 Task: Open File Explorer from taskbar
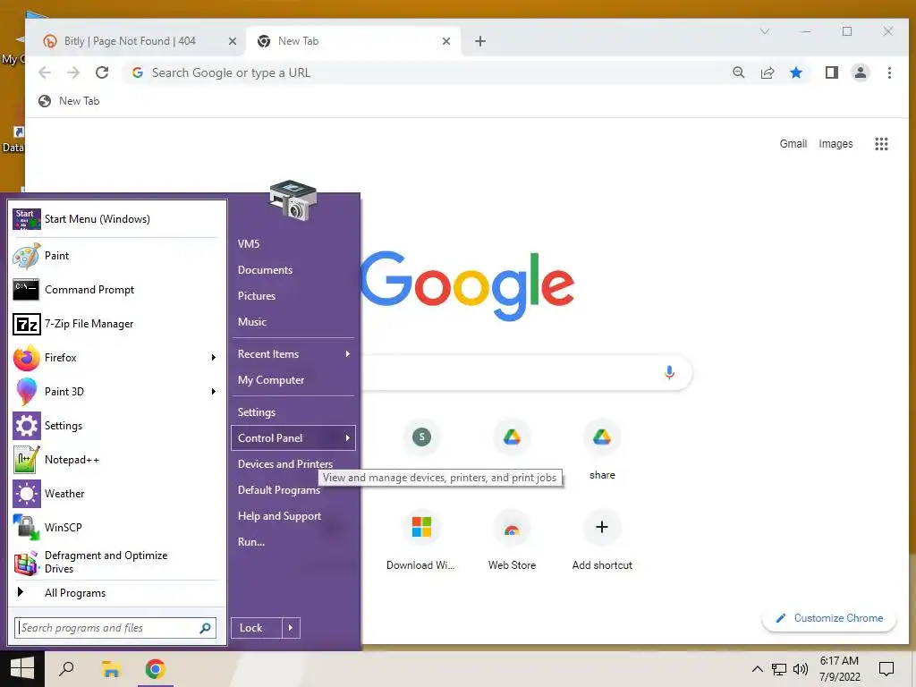tap(111, 669)
